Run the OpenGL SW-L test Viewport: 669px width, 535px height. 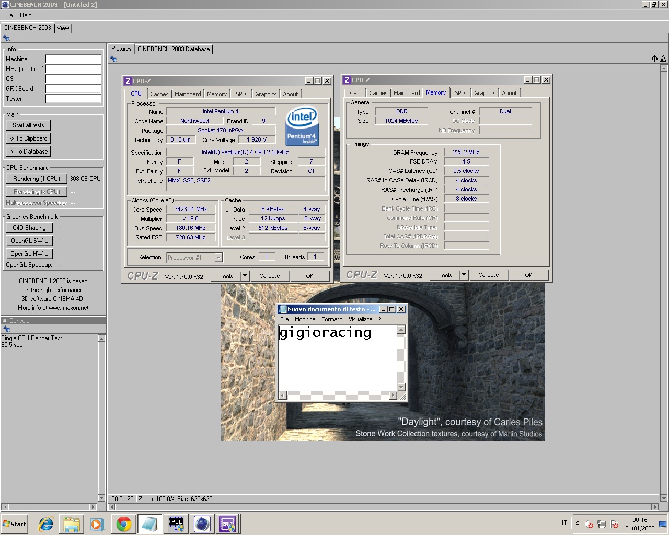29,241
